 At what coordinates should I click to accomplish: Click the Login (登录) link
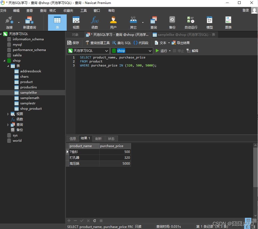click(x=246, y=10)
